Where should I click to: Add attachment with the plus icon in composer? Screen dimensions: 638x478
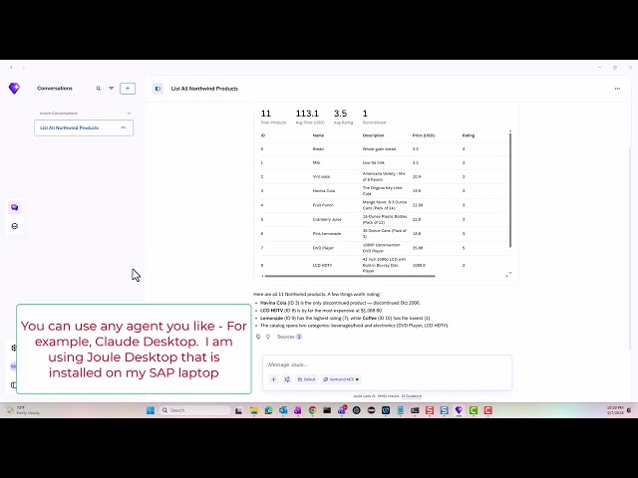tap(274, 379)
